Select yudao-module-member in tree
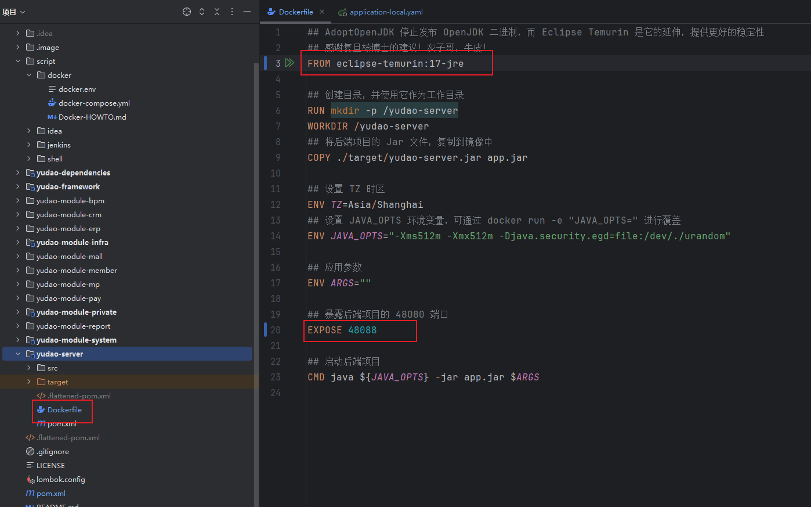The width and height of the screenshot is (811, 507). click(77, 270)
